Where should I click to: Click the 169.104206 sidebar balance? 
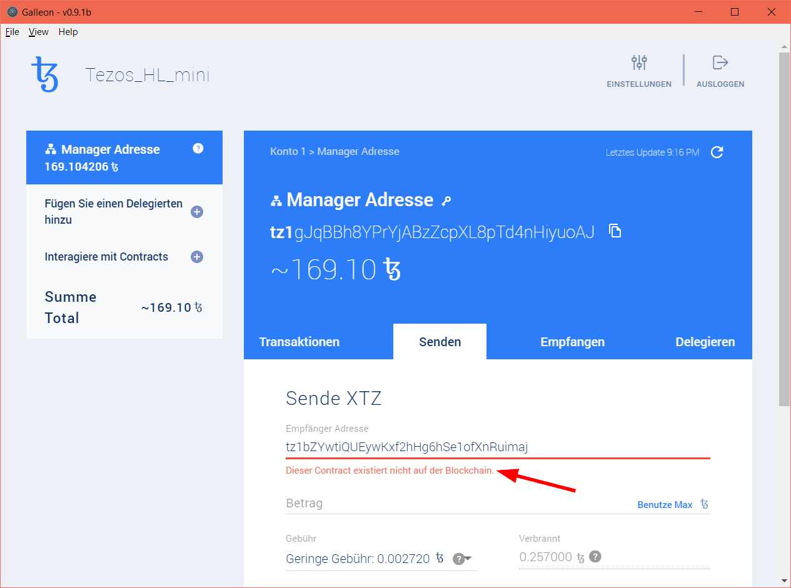click(x=81, y=167)
